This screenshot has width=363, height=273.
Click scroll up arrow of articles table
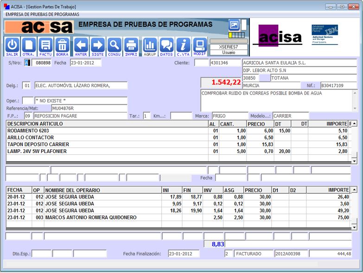[354, 124]
